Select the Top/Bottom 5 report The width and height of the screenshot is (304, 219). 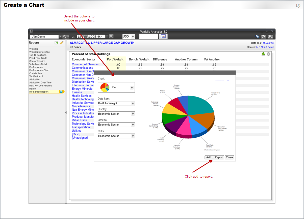36,77
